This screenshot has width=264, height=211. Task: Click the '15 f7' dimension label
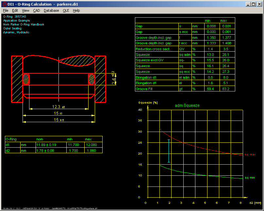tap(58, 113)
